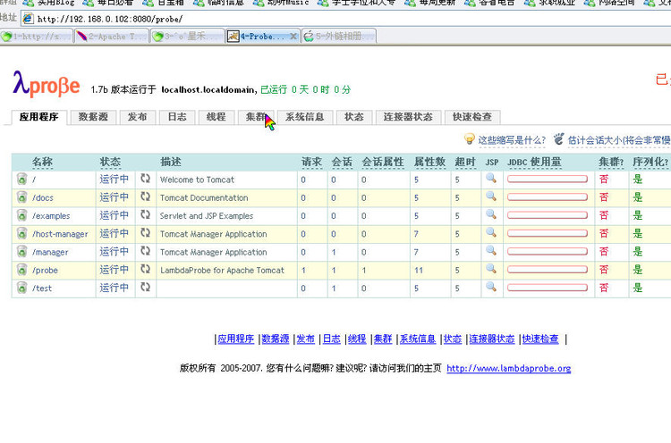Open JSP magnifier icon for /examples
The width and height of the screenshot is (671, 443).
coord(491,214)
